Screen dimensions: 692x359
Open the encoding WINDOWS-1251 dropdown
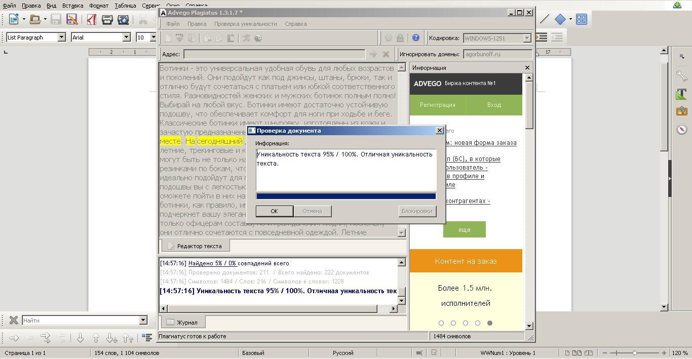point(527,38)
